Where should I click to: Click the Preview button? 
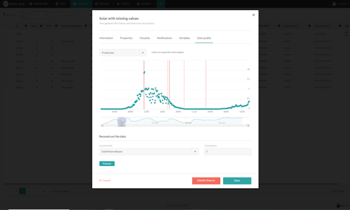point(107,163)
